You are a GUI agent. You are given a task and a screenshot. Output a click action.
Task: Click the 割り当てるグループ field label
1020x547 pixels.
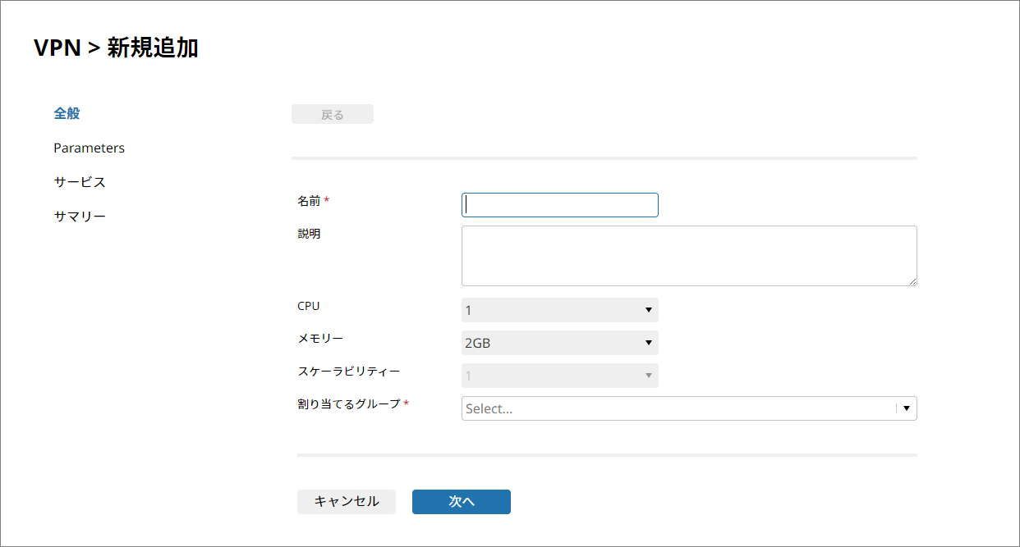tap(348, 403)
